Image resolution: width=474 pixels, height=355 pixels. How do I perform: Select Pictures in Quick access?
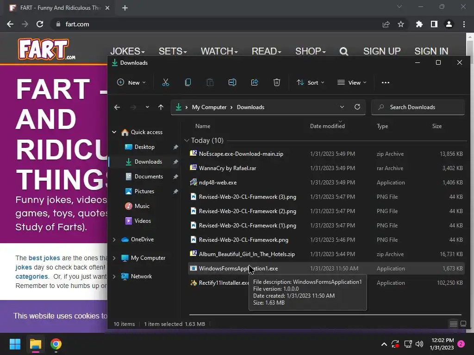coord(144,191)
